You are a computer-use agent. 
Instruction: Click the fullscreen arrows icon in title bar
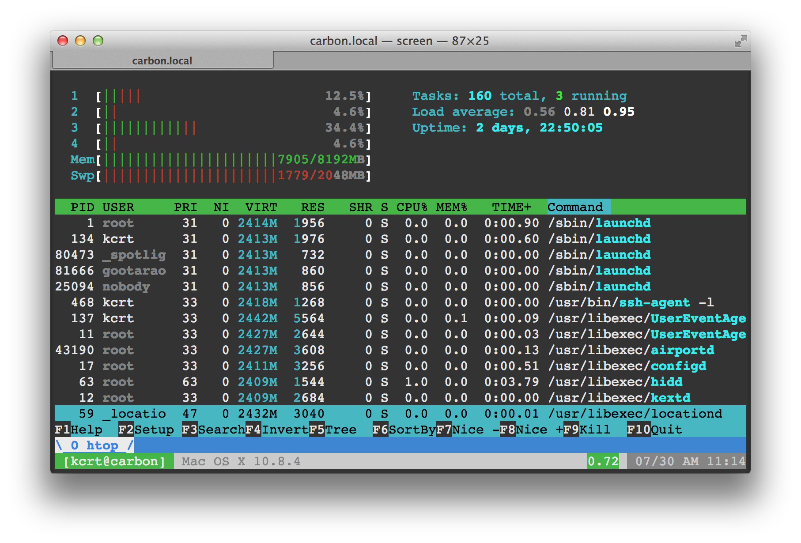pos(741,41)
